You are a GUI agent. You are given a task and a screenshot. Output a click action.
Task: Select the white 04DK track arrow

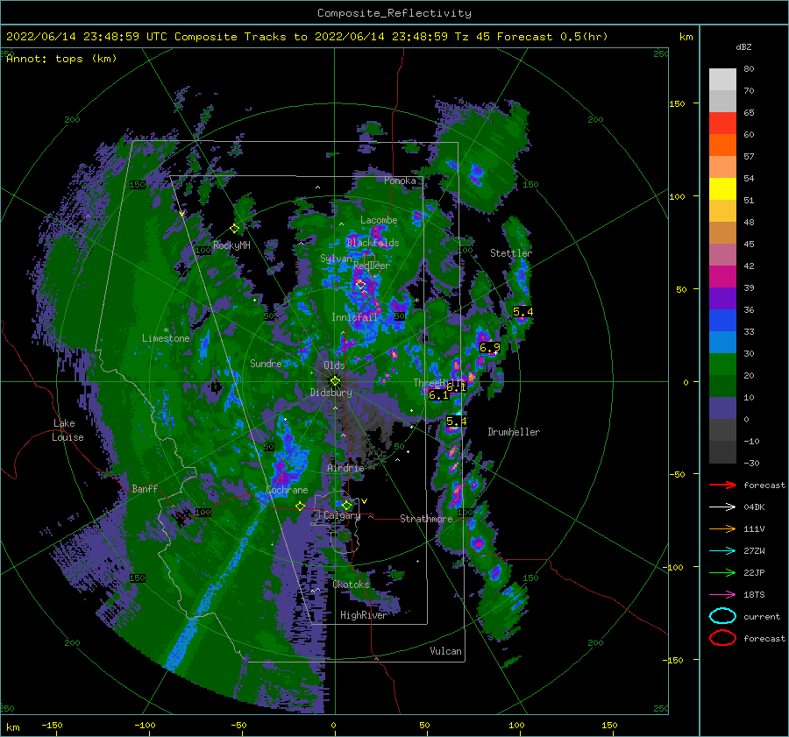pyautogui.click(x=722, y=507)
